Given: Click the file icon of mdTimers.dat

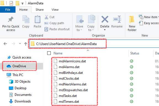Looking at the screenshot, I should tap(55, 101).
